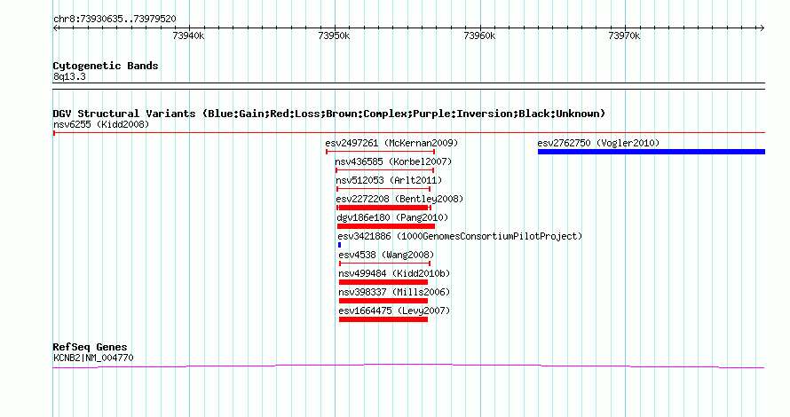Click the esv2272208 (Bentley2008) label

[399, 199]
